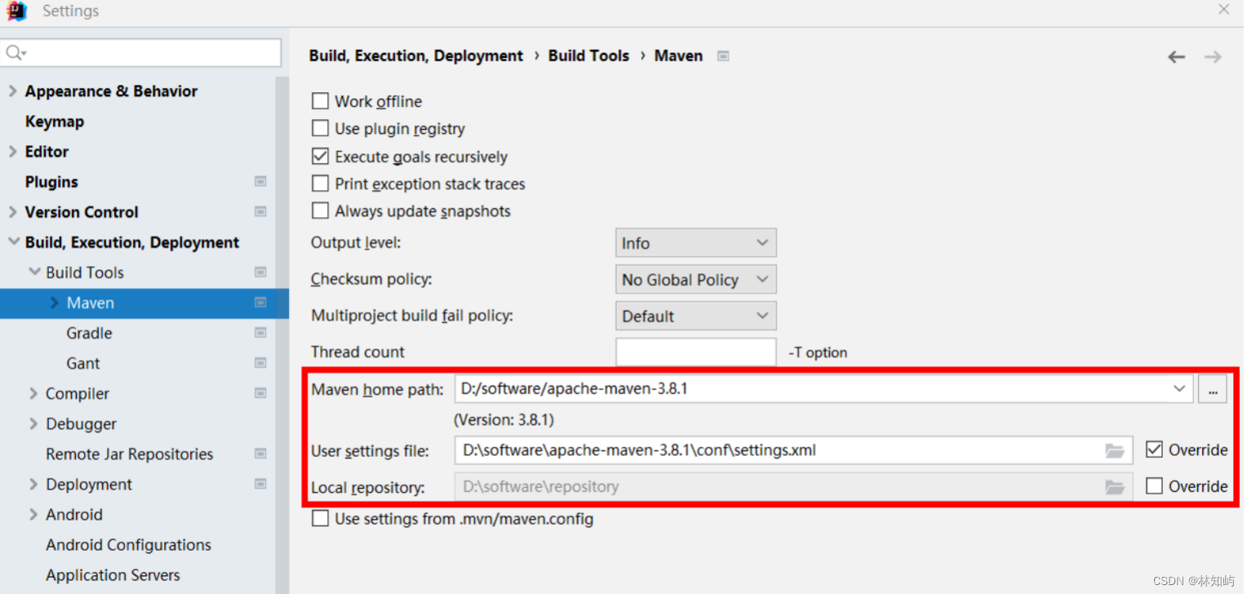
Task: Open the Output level dropdown
Action: click(695, 242)
